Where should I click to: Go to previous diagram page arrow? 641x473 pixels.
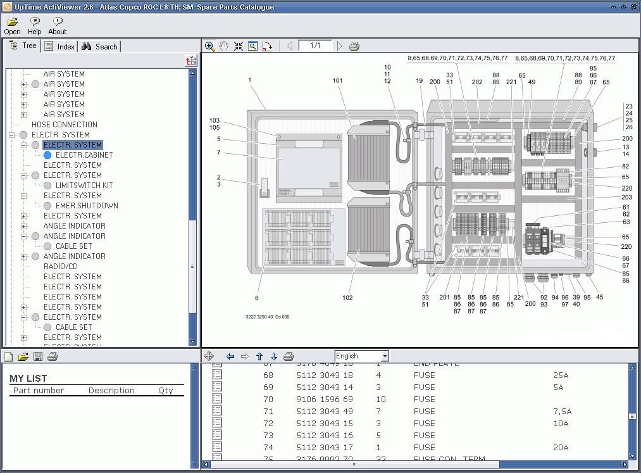290,46
